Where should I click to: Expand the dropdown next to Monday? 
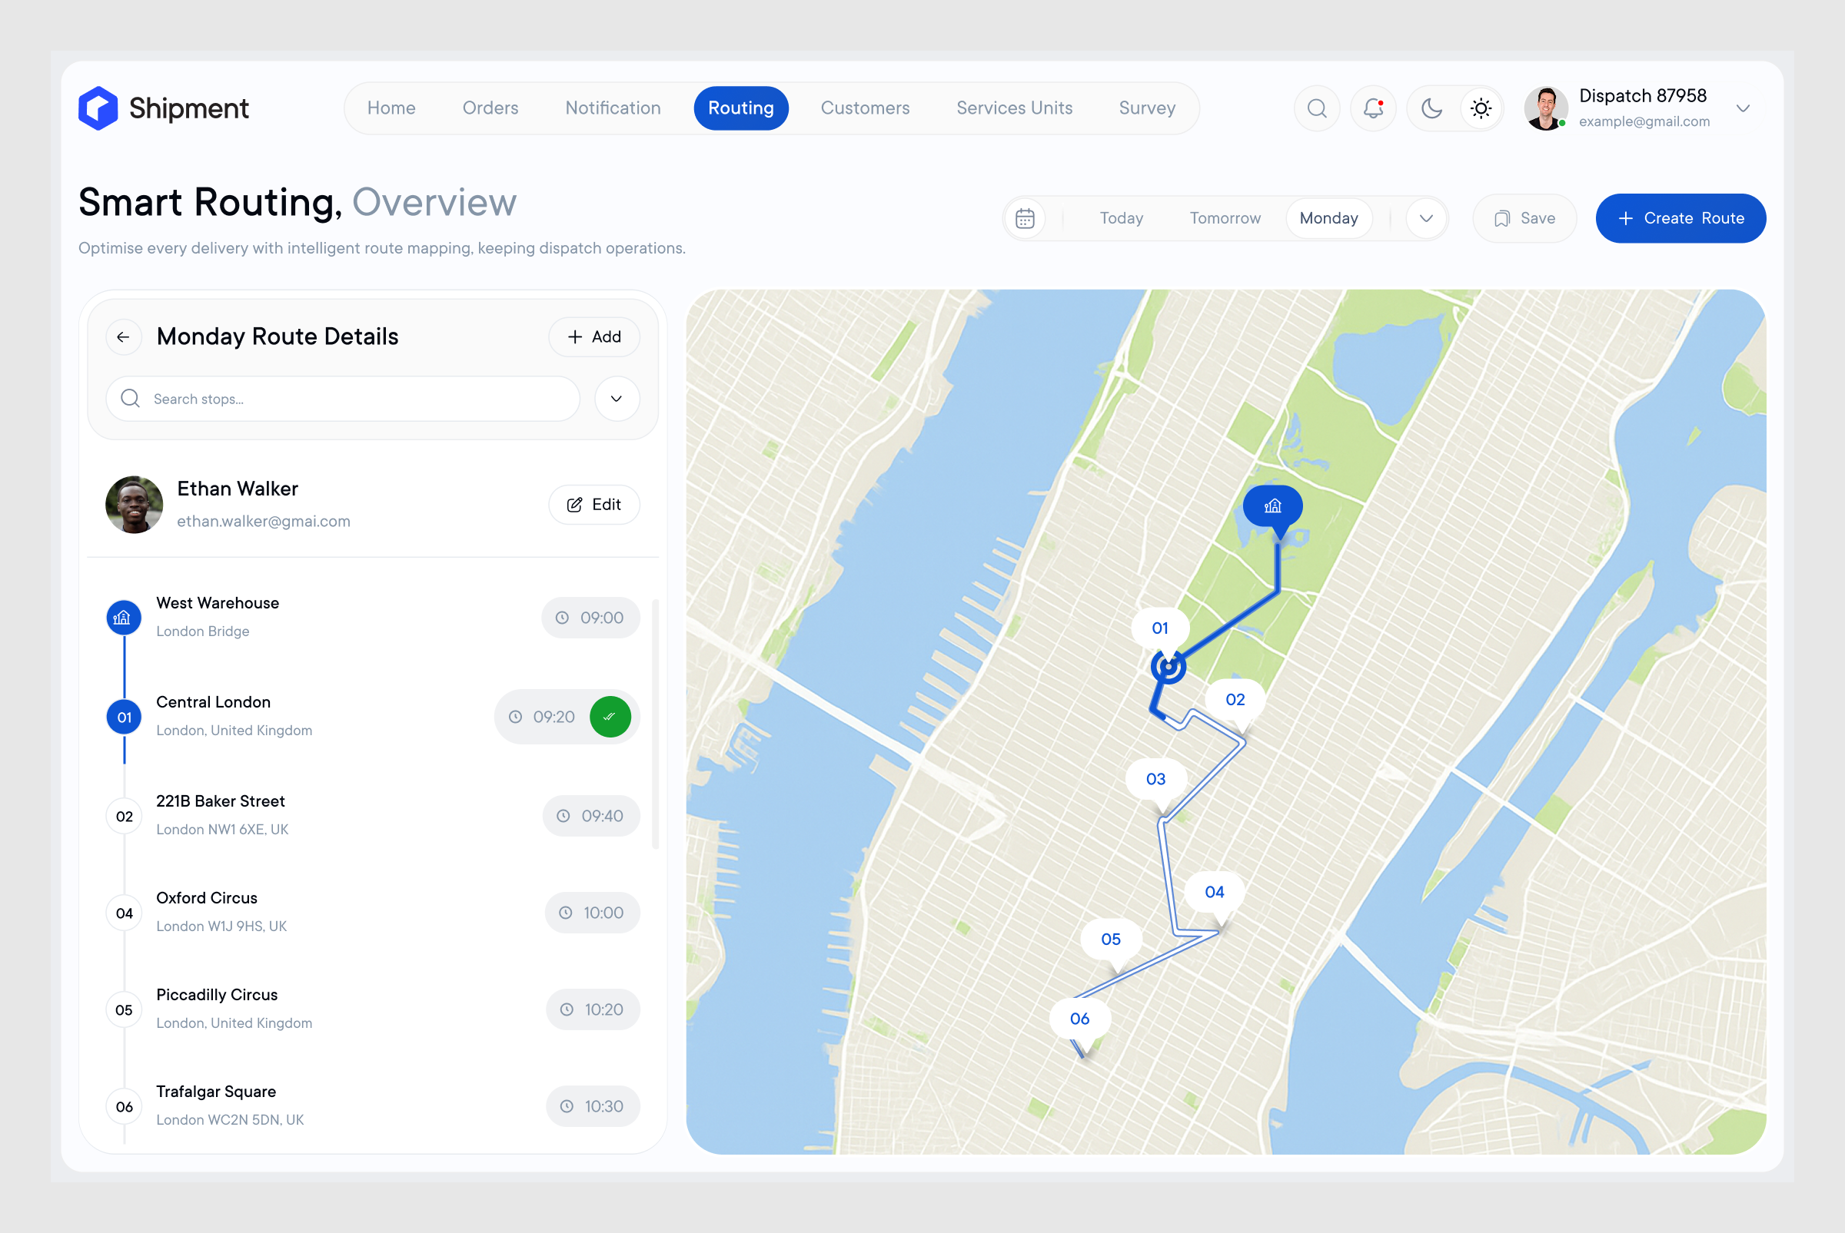1425,218
